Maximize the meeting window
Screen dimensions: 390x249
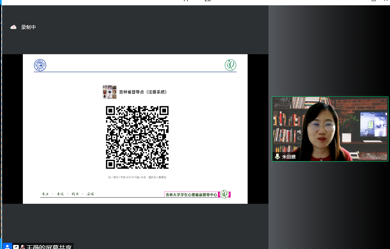373,1
